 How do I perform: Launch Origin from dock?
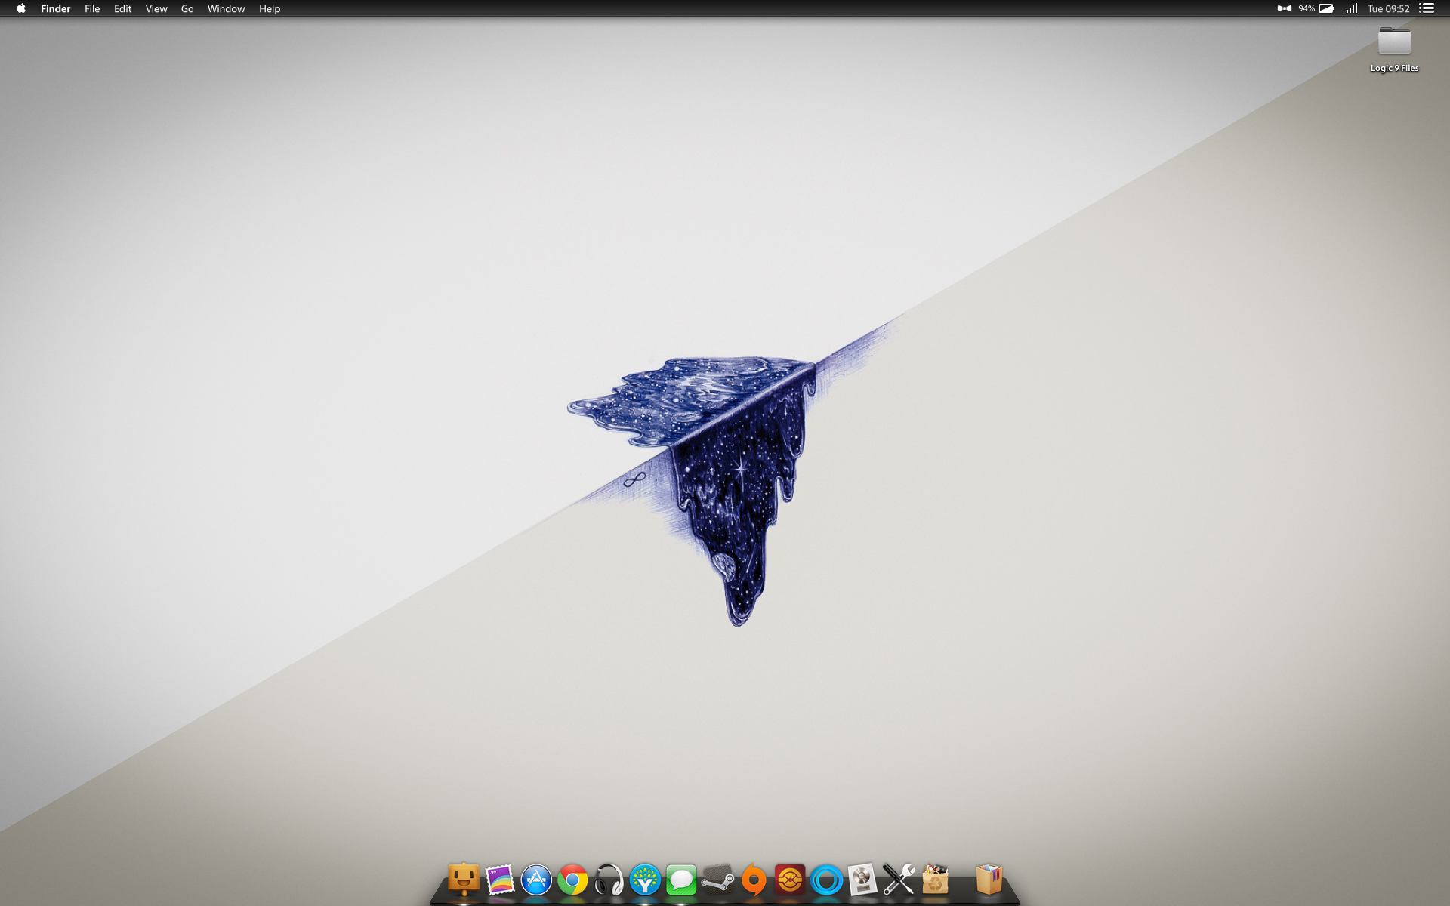(x=754, y=880)
